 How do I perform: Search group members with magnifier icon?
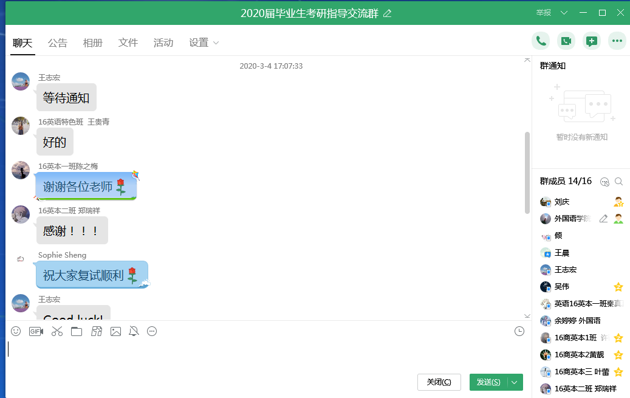[618, 181]
